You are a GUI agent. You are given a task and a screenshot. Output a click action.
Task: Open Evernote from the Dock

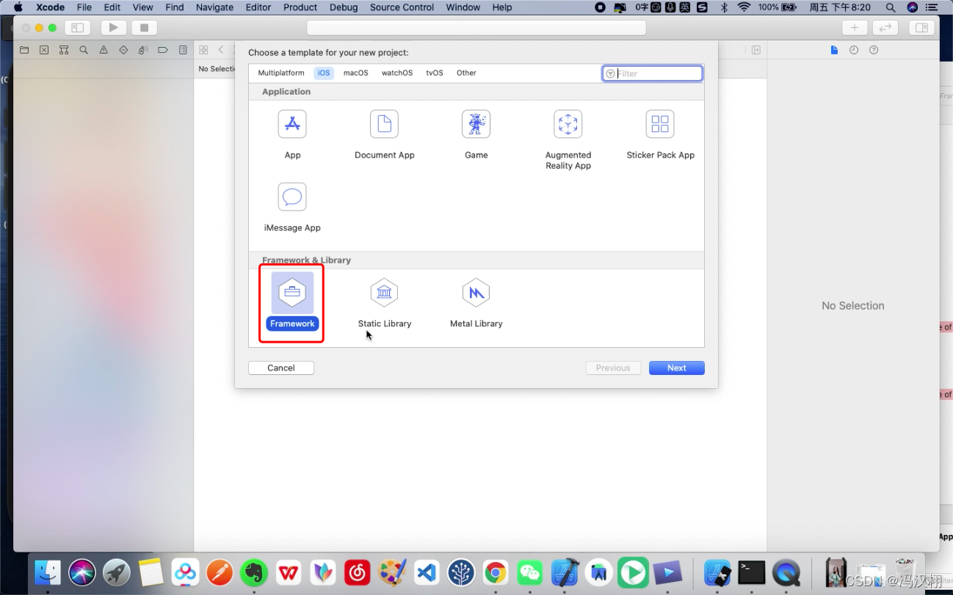pyautogui.click(x=254, y=572)
